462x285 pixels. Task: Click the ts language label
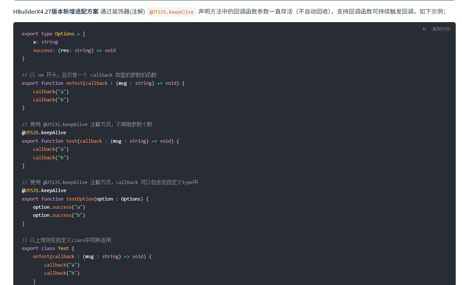[x=424, y=29]
